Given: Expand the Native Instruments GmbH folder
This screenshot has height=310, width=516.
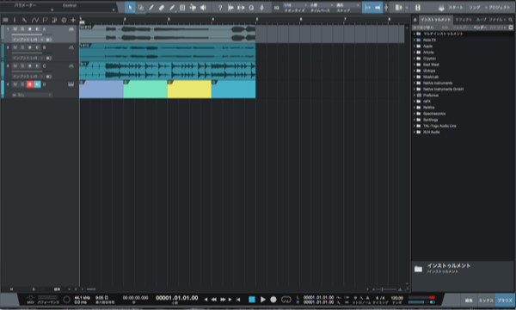Looking at the screenshot, I should pos(415,89).
